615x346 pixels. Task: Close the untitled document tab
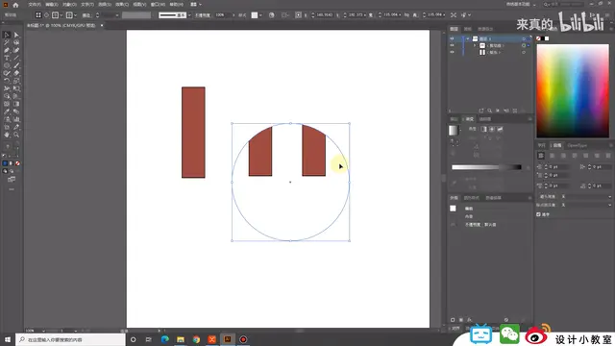(x=102, y=26)
